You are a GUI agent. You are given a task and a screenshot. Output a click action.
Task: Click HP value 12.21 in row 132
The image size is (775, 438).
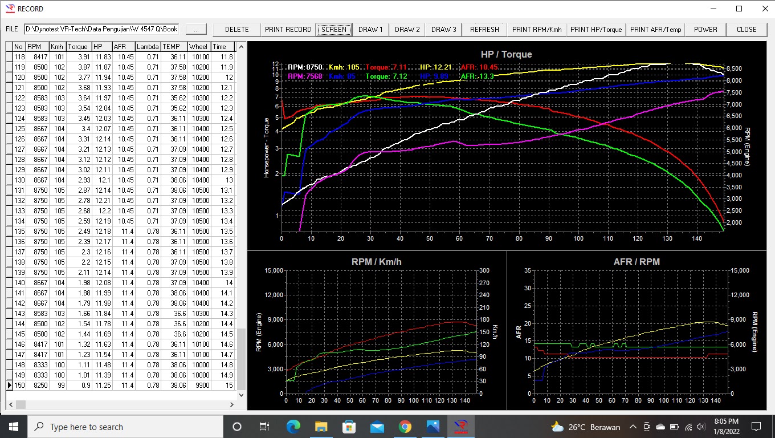tap(101, 201)
